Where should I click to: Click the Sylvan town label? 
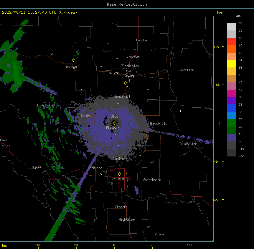(115, 72)
